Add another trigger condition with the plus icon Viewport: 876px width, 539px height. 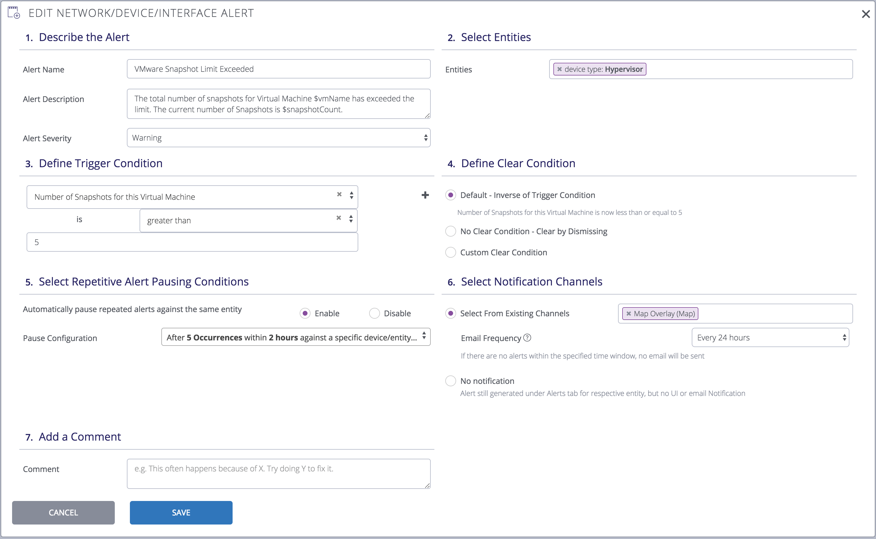pyautogui.click(x=425, y=195)
